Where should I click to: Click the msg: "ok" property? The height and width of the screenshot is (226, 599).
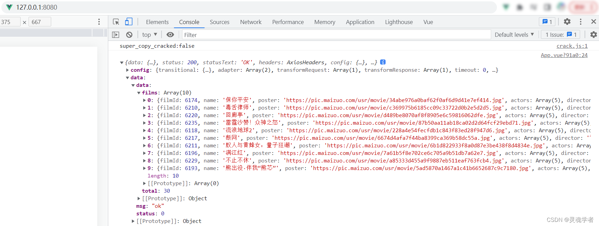click(x=150, y=206)
